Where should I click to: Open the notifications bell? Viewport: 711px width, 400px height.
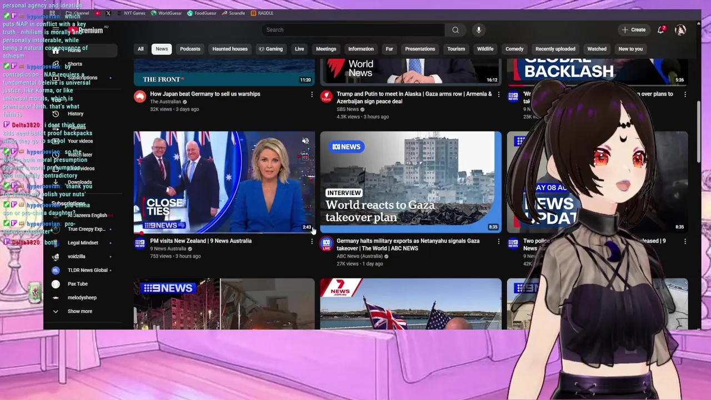pos(661,30)
